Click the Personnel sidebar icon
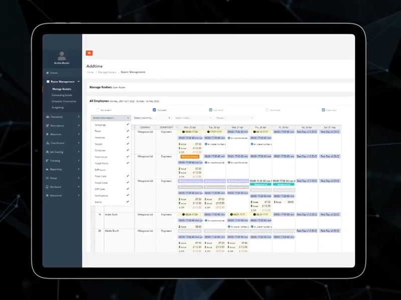 (47, 117)
